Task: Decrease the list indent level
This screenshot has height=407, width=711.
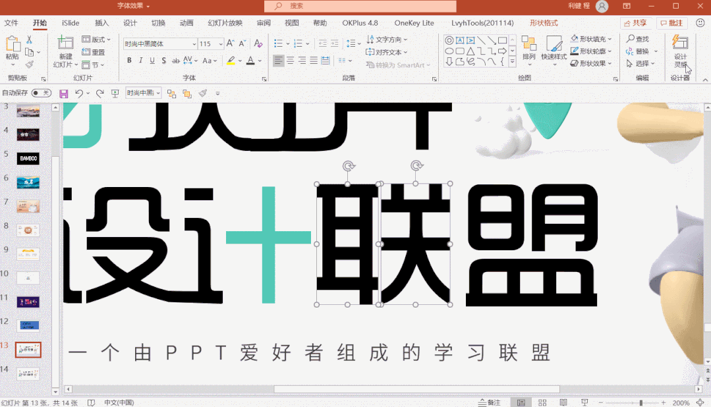Action: (322, 43)
